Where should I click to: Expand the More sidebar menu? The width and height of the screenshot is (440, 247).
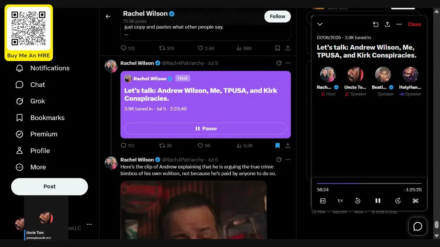tap(31, 167)
